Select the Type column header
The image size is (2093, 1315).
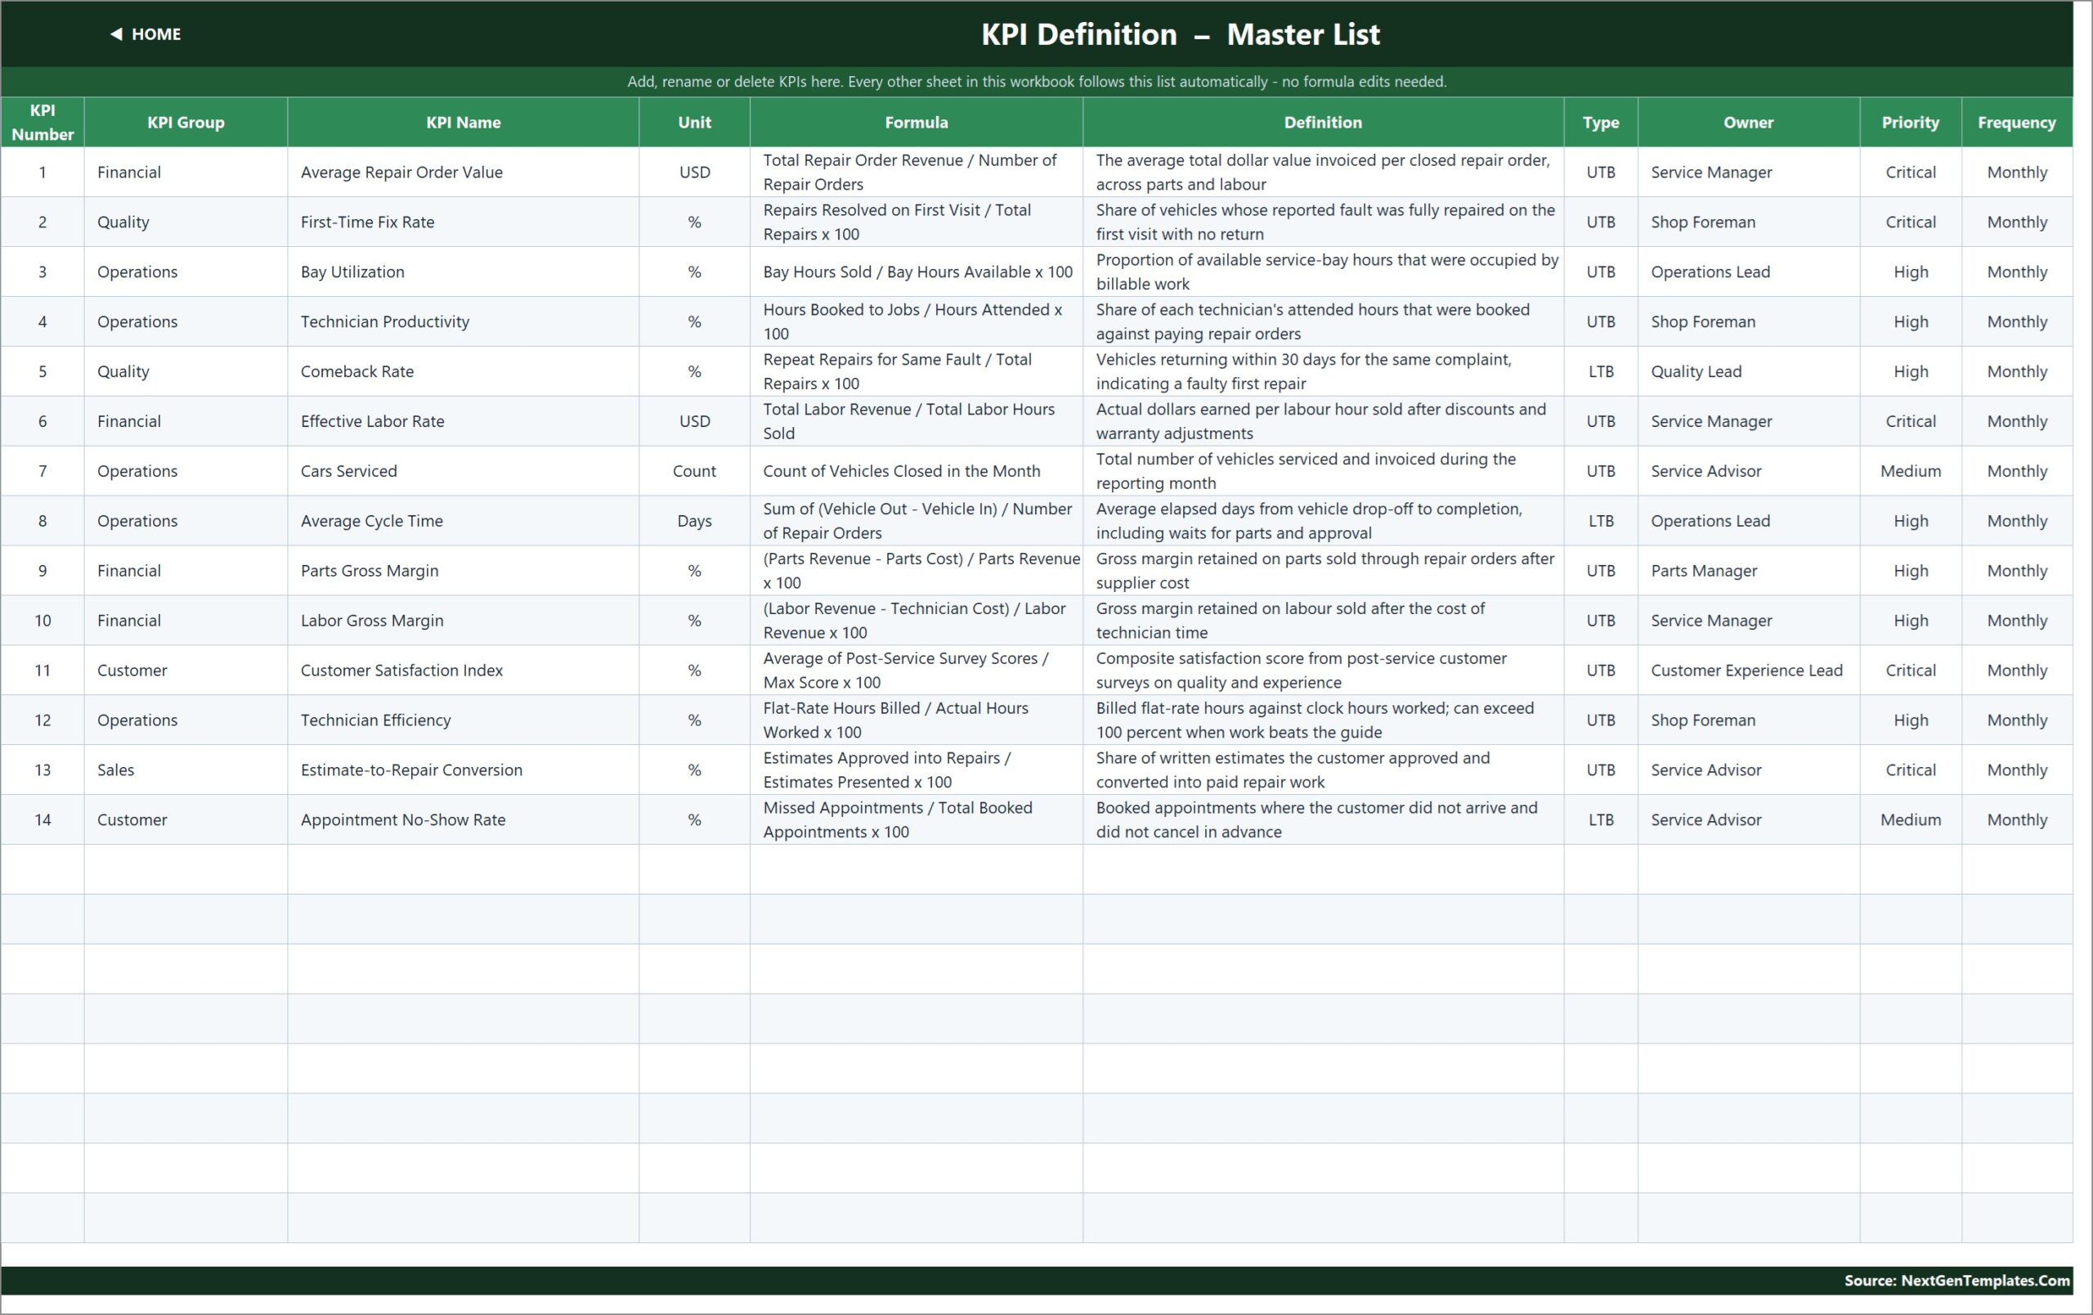(1601, 122)
